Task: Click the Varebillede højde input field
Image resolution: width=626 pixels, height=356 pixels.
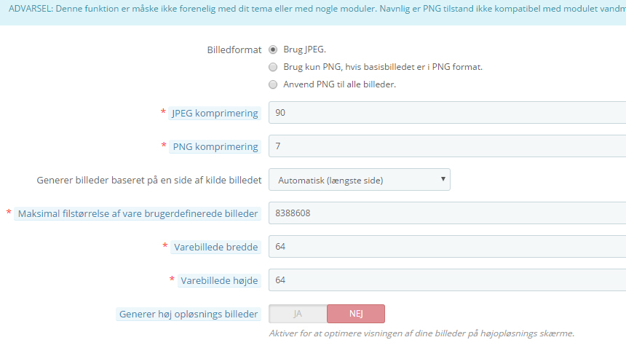Action: click(447, 280)
